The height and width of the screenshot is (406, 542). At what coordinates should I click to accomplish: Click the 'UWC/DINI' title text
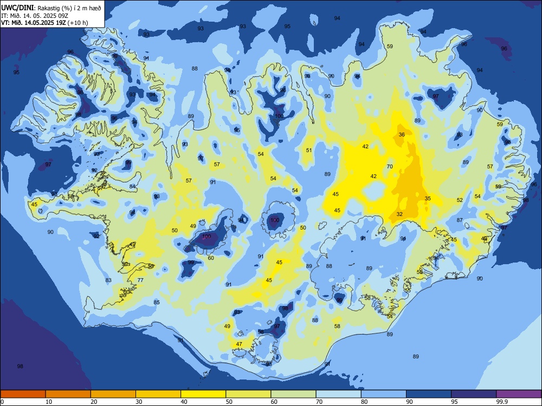tap(17, 8)
